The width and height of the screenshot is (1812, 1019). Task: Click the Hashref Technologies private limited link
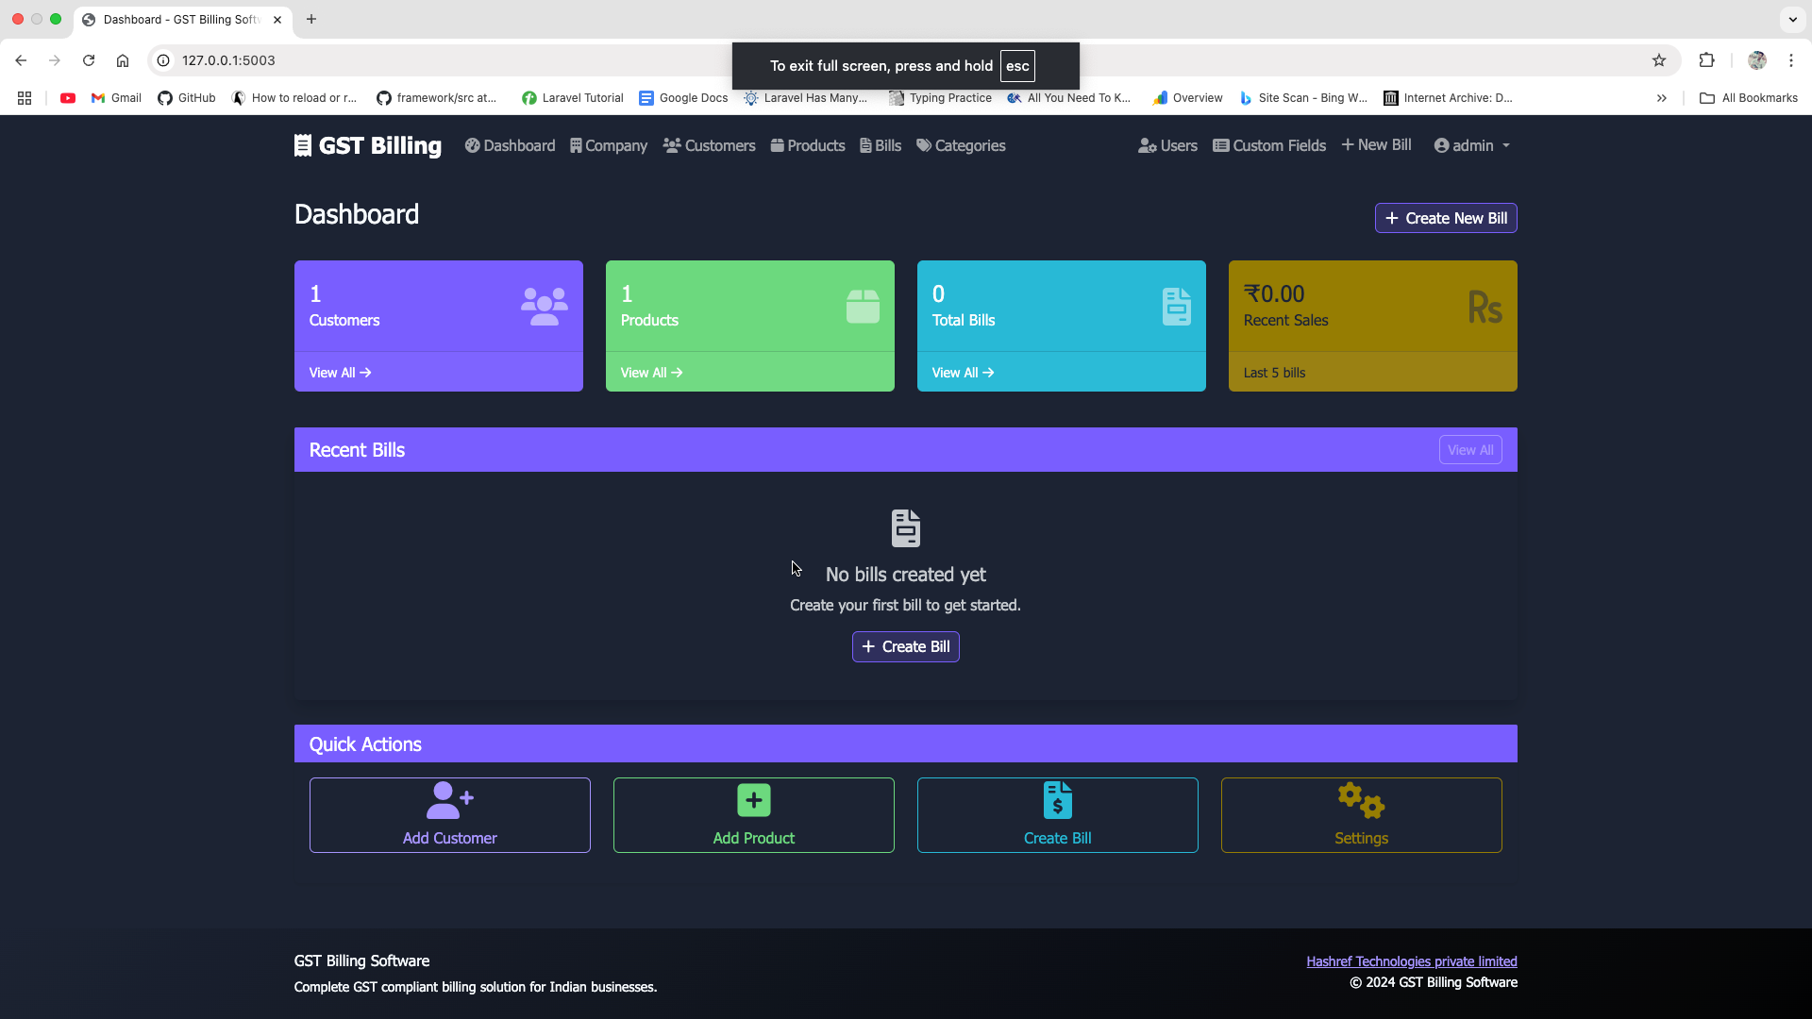click(1411, 961)
